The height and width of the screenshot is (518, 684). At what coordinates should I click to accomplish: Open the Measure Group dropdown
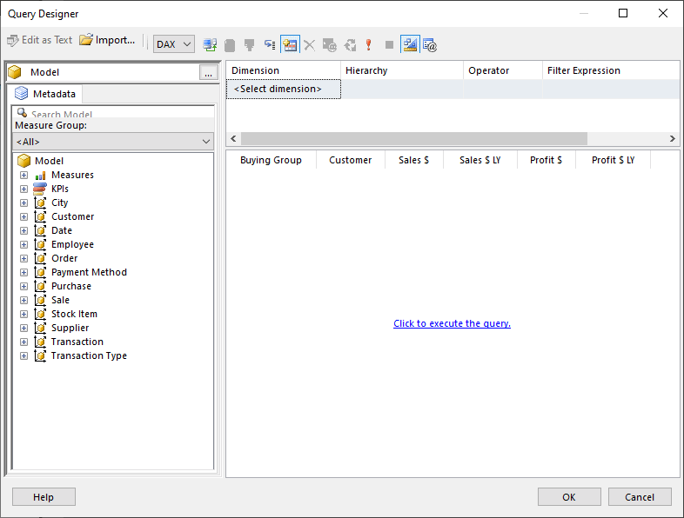point(113,142)
